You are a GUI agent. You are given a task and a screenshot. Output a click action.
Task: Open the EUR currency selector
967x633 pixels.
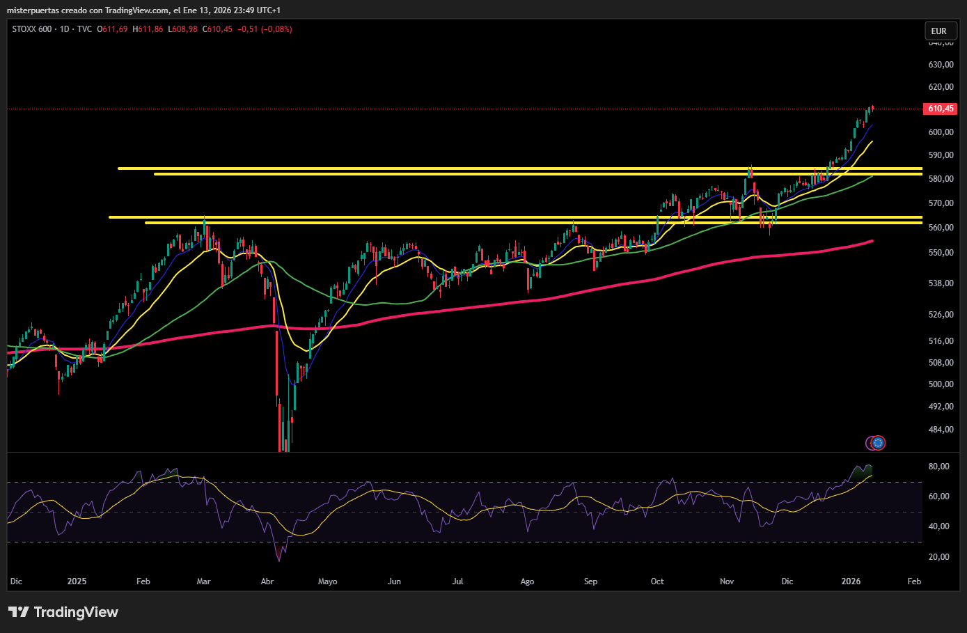click(x=939, y=31)
